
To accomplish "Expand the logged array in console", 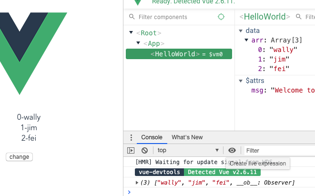I will pos(137,183).
